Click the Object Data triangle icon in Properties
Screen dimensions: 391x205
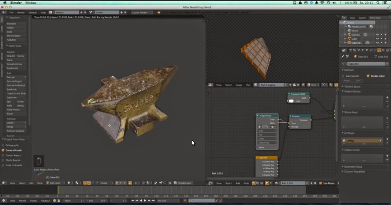tap(379, 50)
